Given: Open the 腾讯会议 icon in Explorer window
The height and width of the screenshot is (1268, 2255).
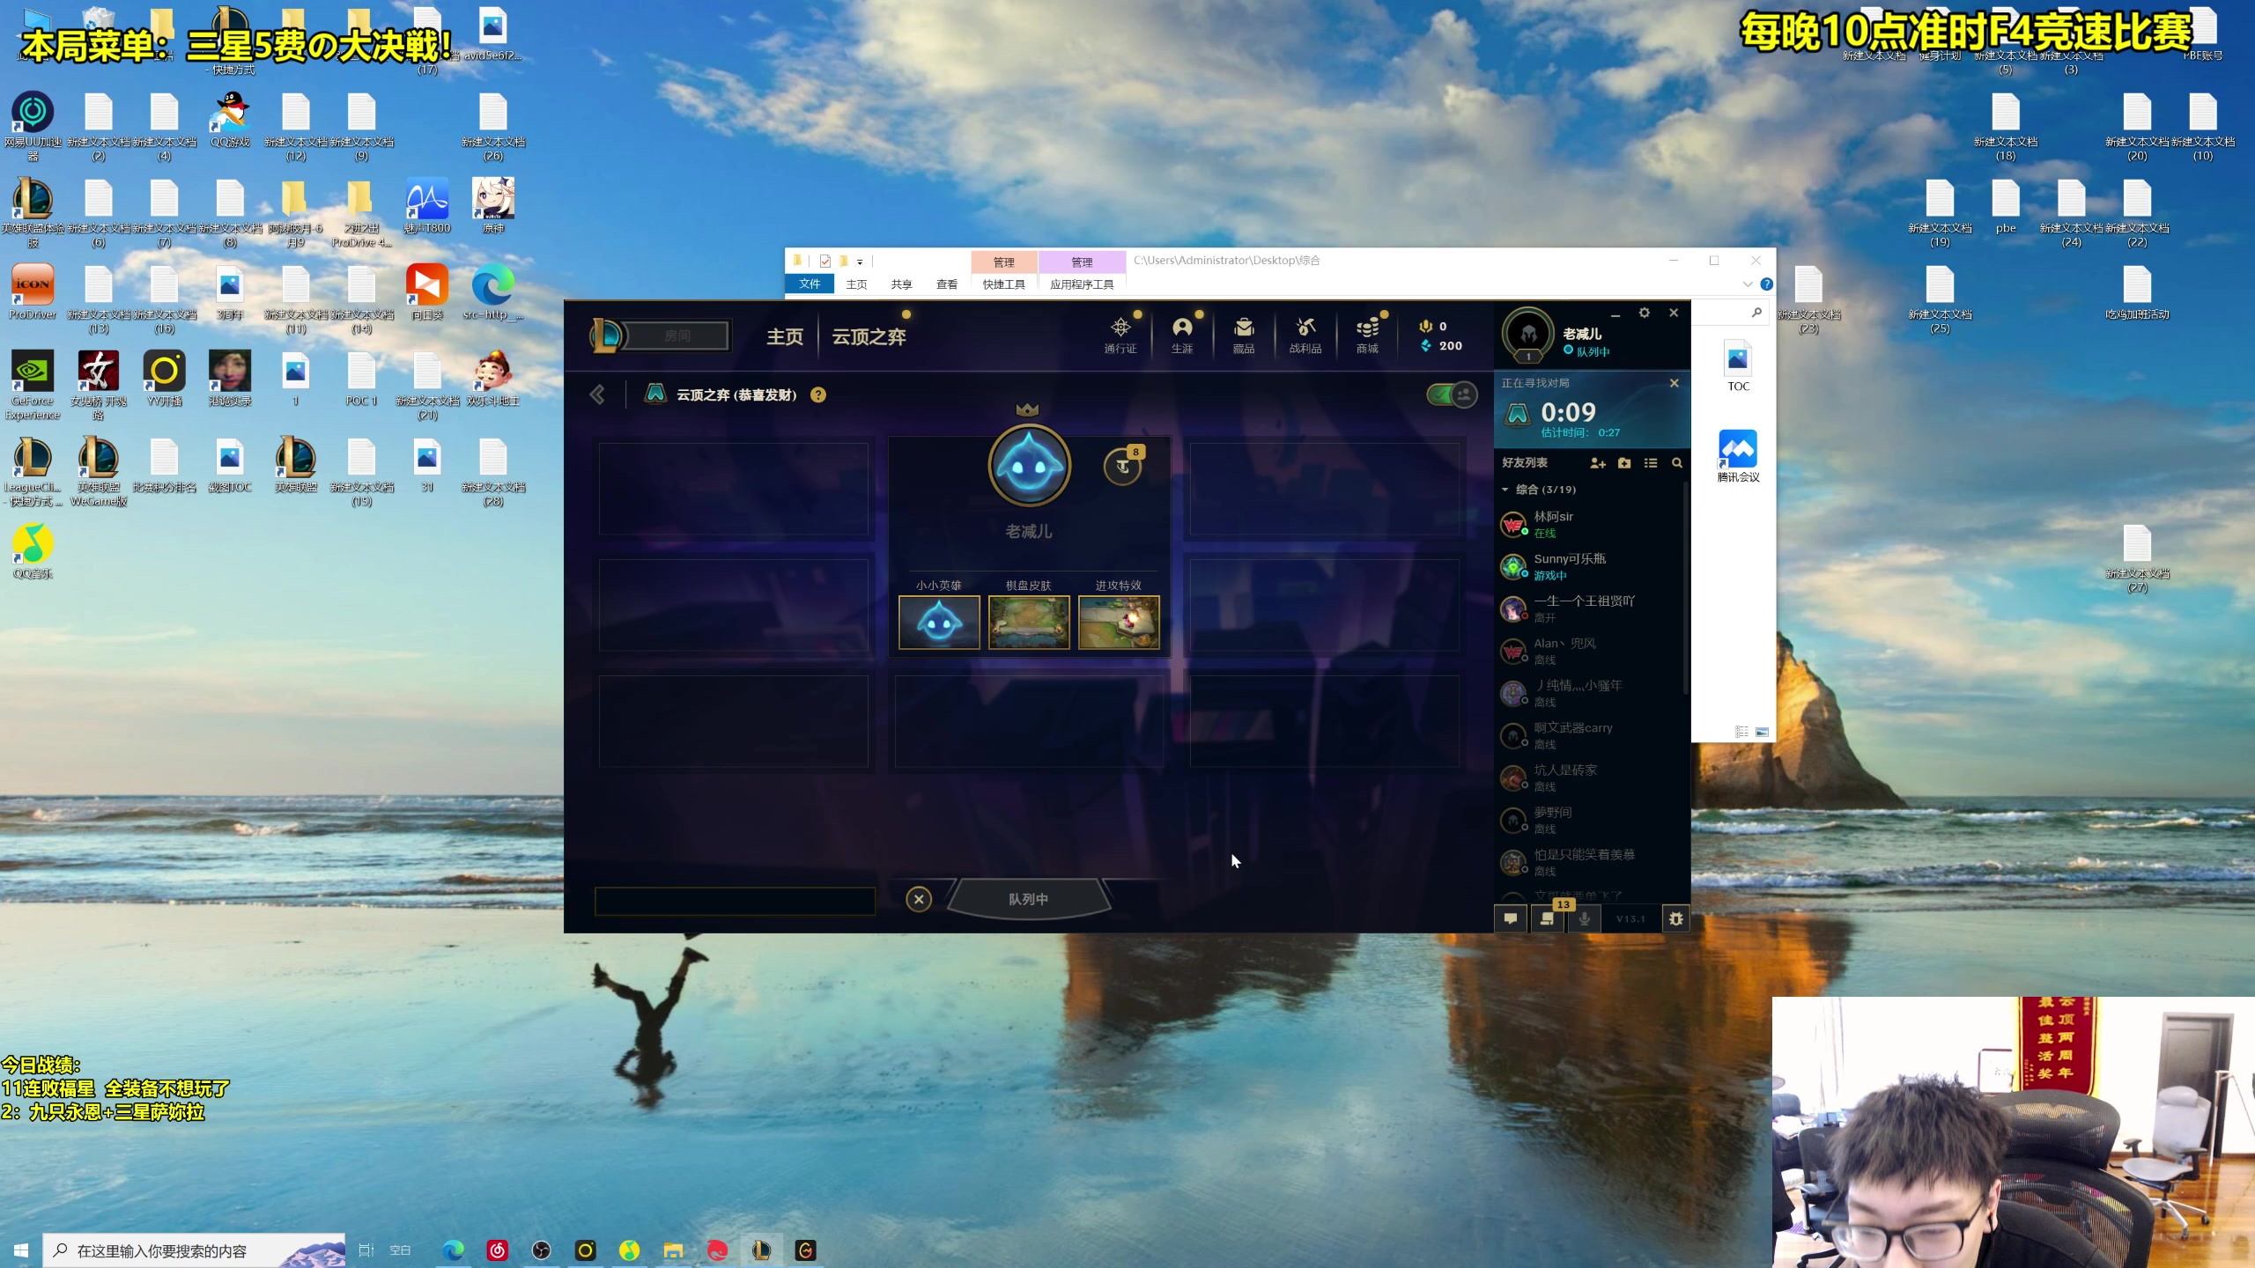Looking at the screenshot, I should click(x=1738, y=456).
